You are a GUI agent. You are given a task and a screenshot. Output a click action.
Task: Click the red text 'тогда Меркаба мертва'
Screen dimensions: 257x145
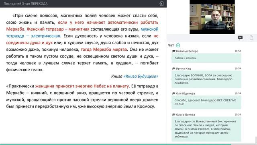[104, 50]
